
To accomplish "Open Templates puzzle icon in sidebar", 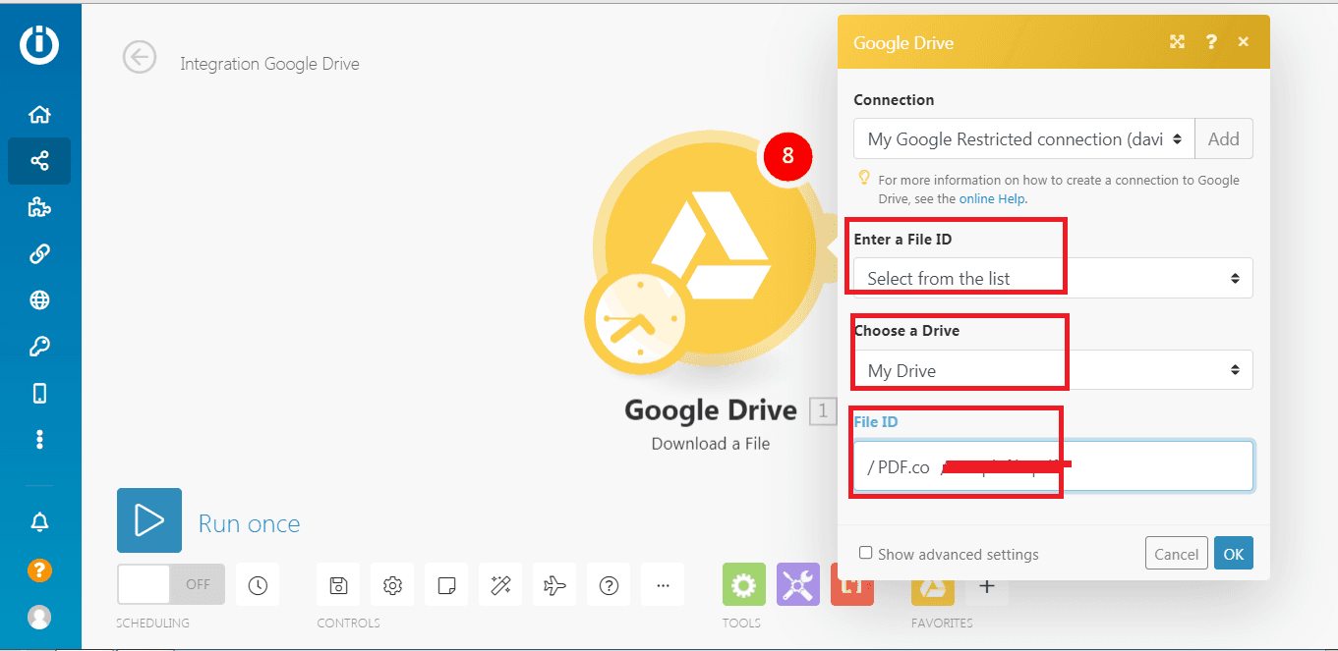I will point(39,207).
